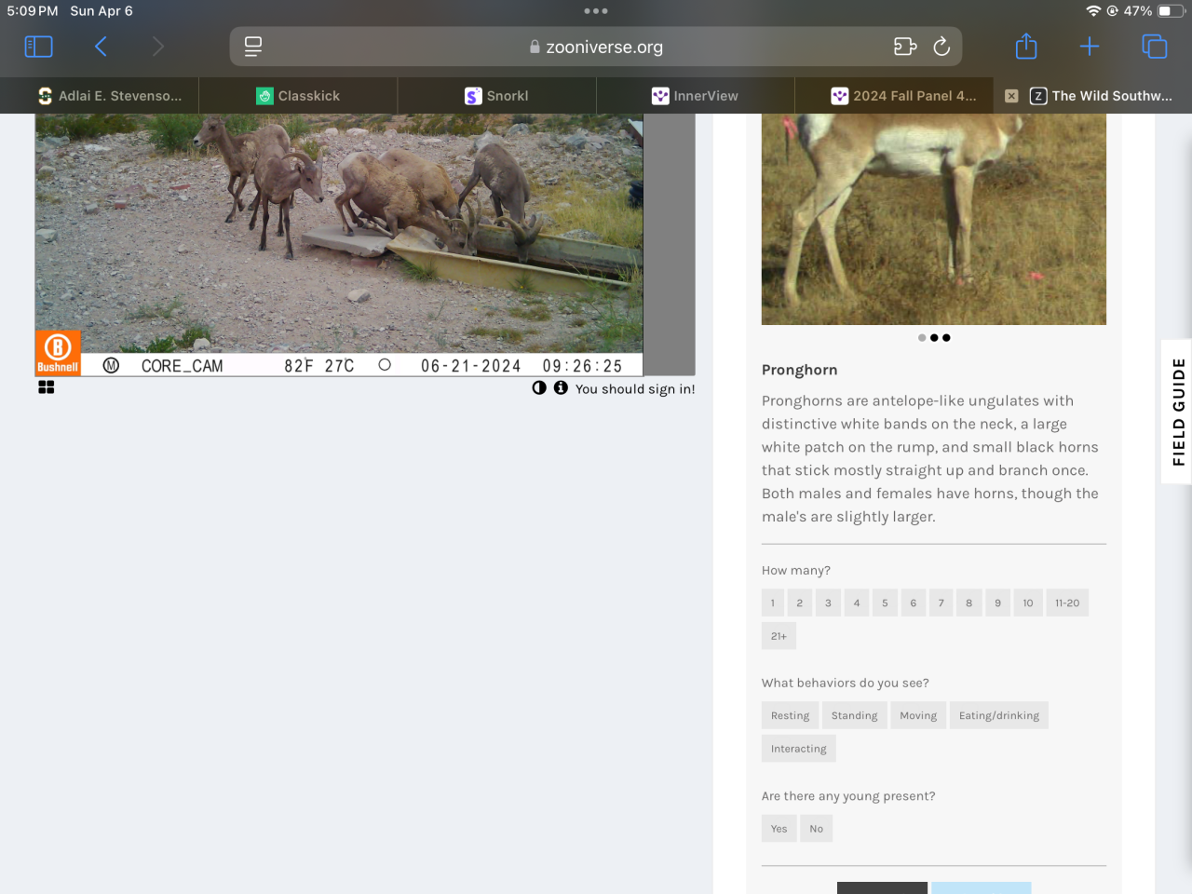1192x894 pixels.
Task: Click the '06-21-2024' date stamp
Action: click(471, 366)
